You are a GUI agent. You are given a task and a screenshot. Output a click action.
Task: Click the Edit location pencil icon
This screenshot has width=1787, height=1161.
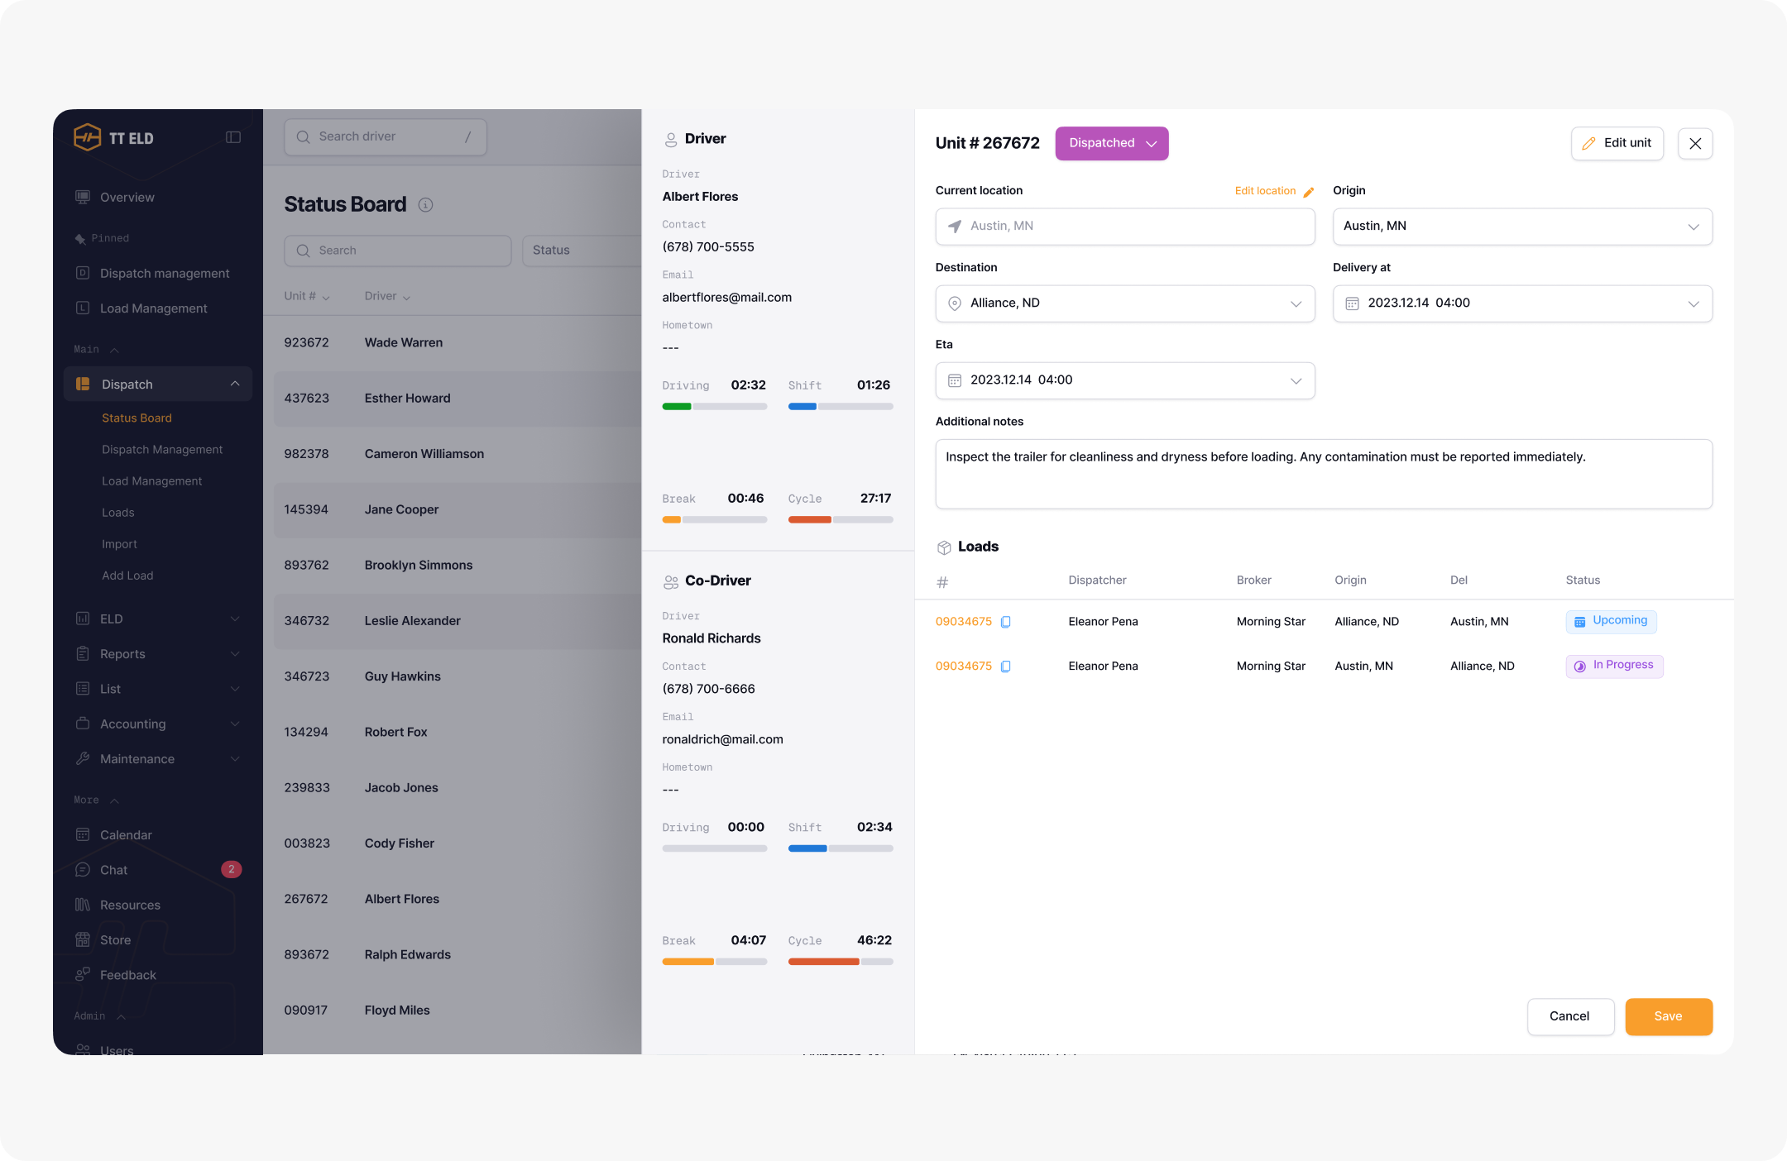[1309, 192]
